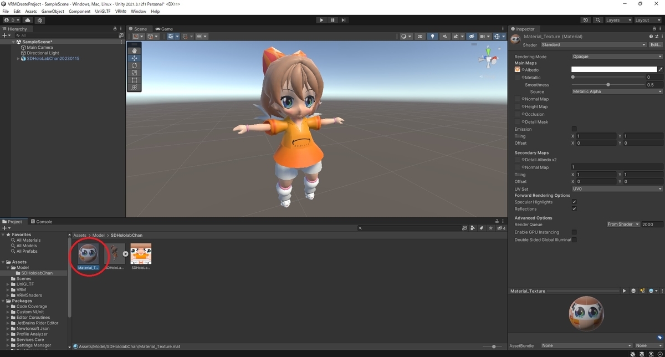Open the VRM0 menu
The width and height of the screenshot is (665, 357).
tap(121, 11)
